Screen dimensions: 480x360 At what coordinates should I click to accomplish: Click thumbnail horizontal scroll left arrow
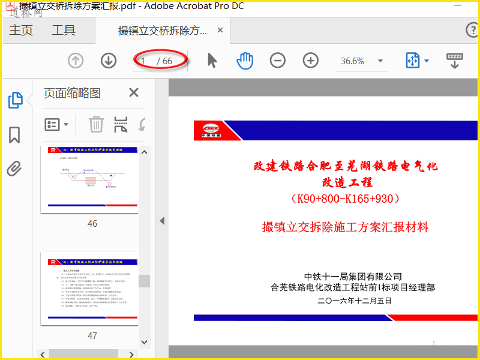click(x=43, y=355)
